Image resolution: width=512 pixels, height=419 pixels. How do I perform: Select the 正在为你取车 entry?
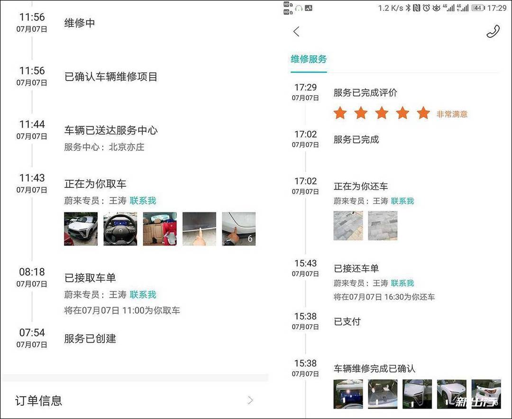(x=95, y=183)
